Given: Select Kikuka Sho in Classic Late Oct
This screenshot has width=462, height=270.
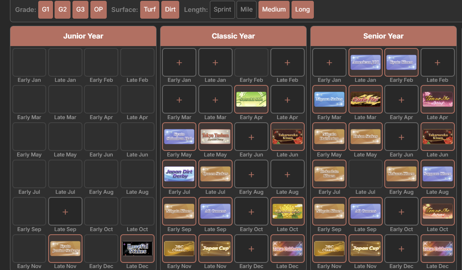Looking at the screenshot, I should (x=287, y=211).
